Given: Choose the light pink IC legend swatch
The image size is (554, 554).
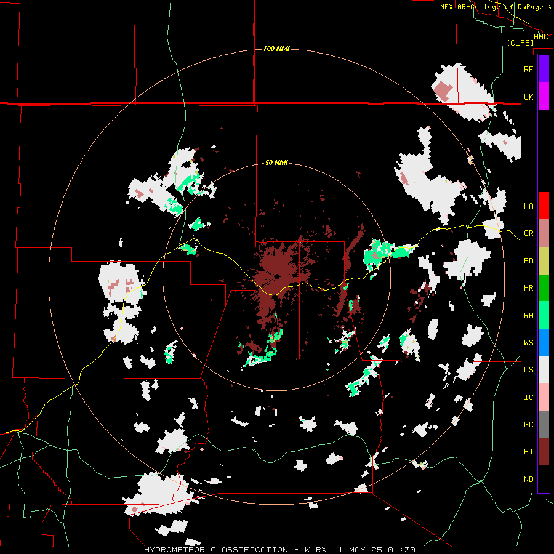Looking at the screenshot, I should [544, 397].
